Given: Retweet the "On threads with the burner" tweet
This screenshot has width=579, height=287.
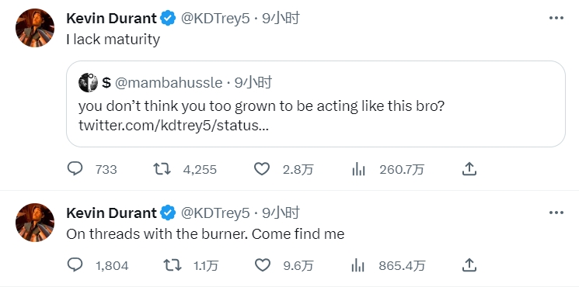Looking at the screenshot, I should (173, 265).
